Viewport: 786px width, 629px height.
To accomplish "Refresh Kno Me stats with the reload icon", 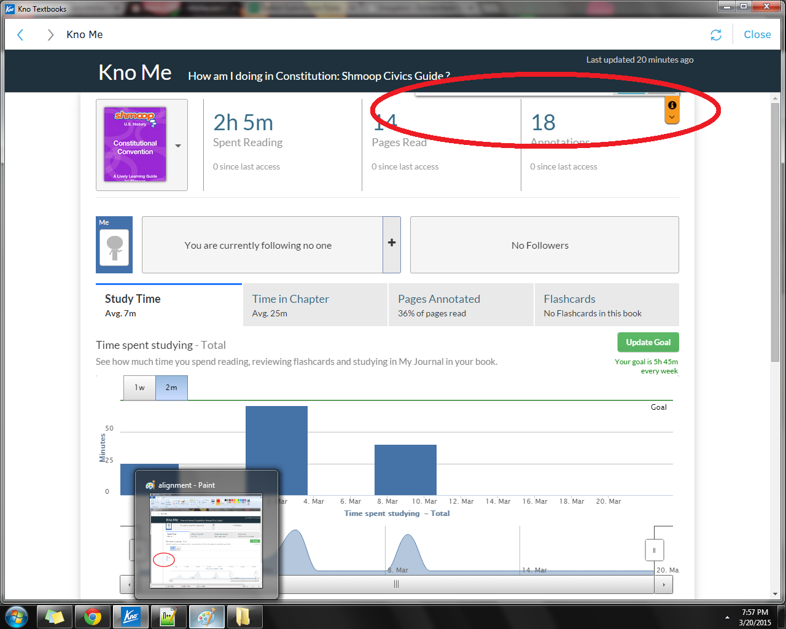I will click(x=716, y=35).
